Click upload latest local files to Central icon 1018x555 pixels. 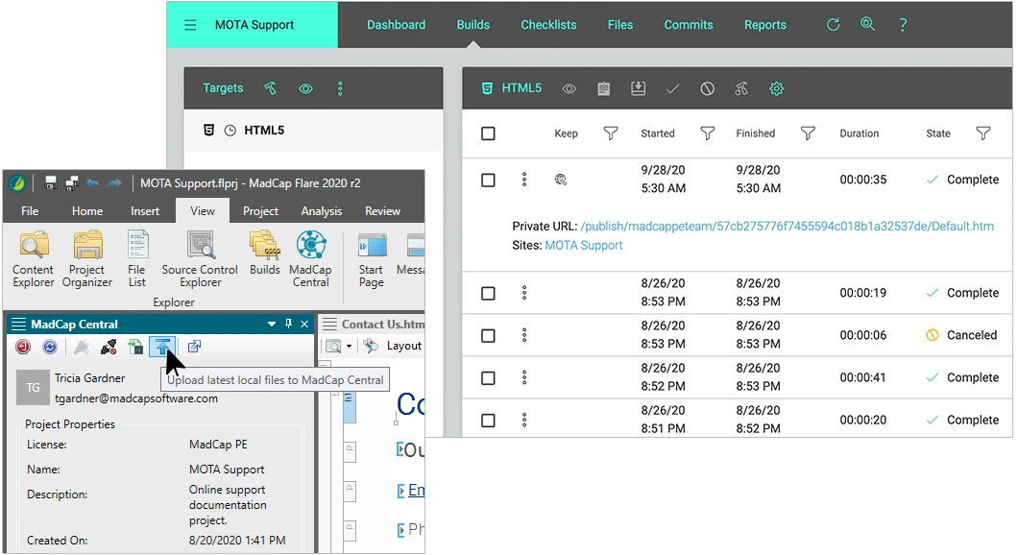(162, 347)
